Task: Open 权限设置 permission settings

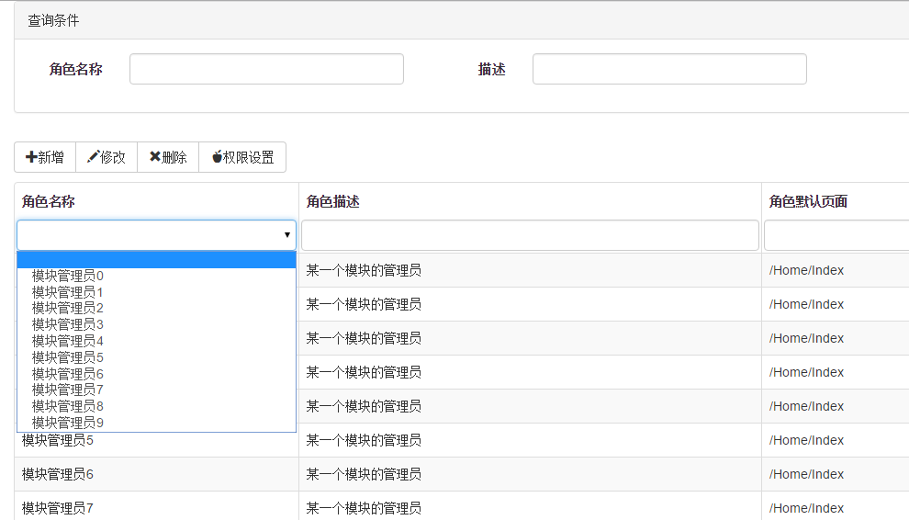Action: (x=242, y=157)
